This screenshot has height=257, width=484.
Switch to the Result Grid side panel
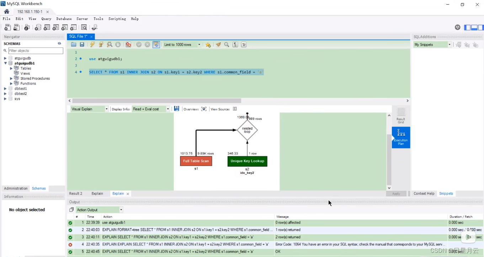[401, 116]
